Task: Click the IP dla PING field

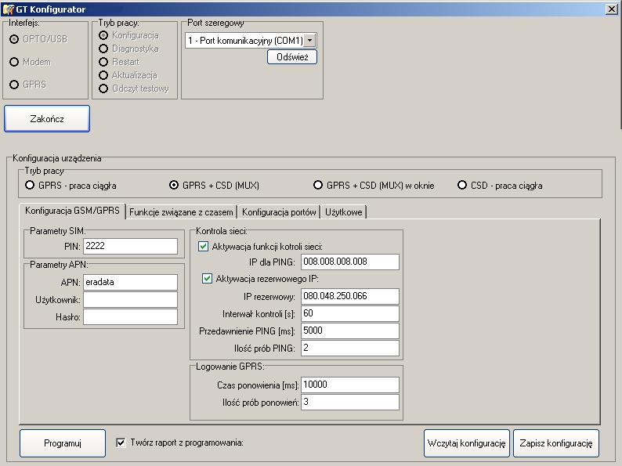Action: (x=350, y=262)
